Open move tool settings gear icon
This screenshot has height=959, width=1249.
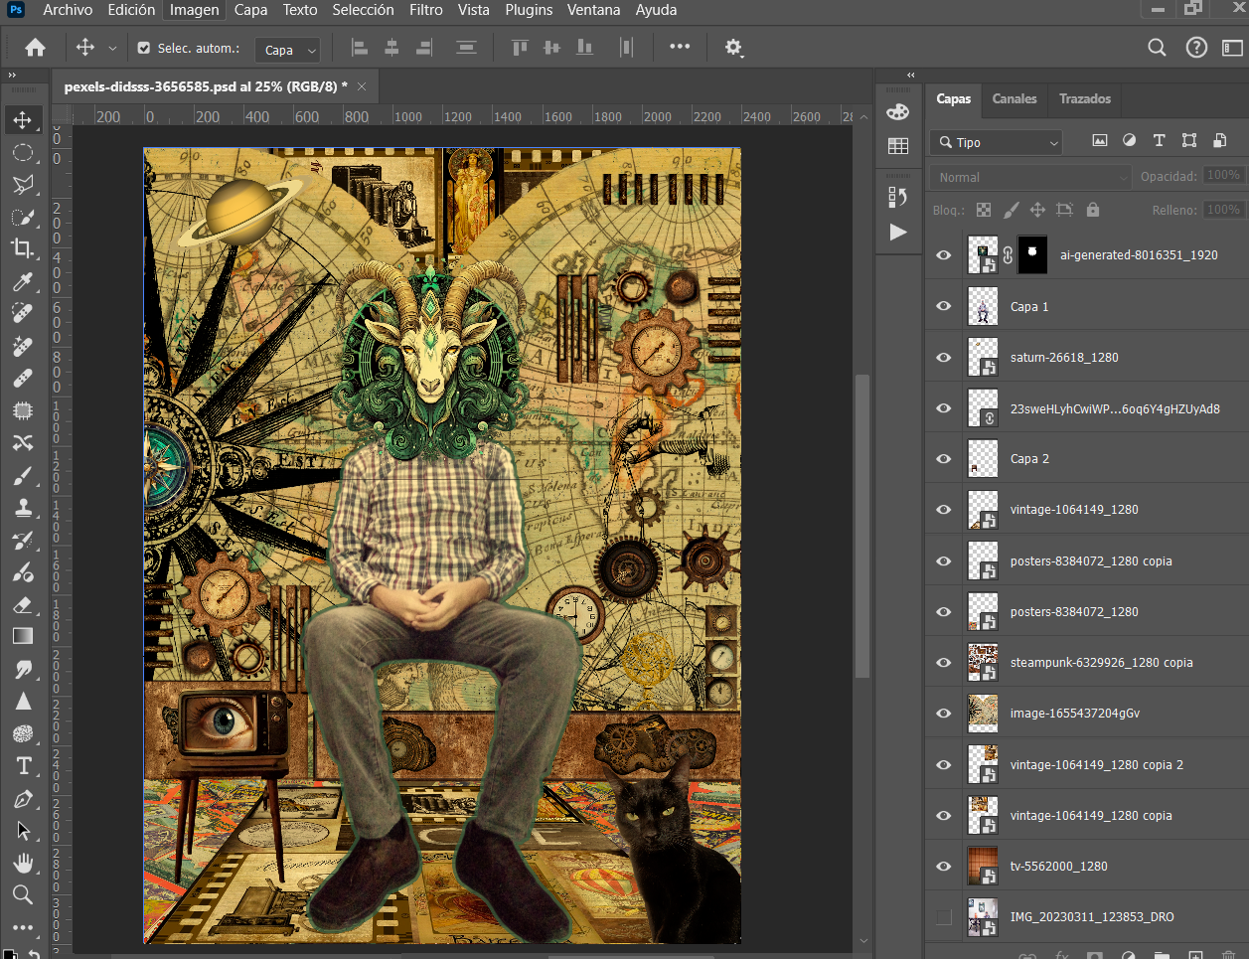click(733, 48)
